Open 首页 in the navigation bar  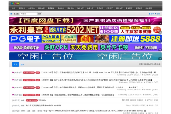pos(14,8)
